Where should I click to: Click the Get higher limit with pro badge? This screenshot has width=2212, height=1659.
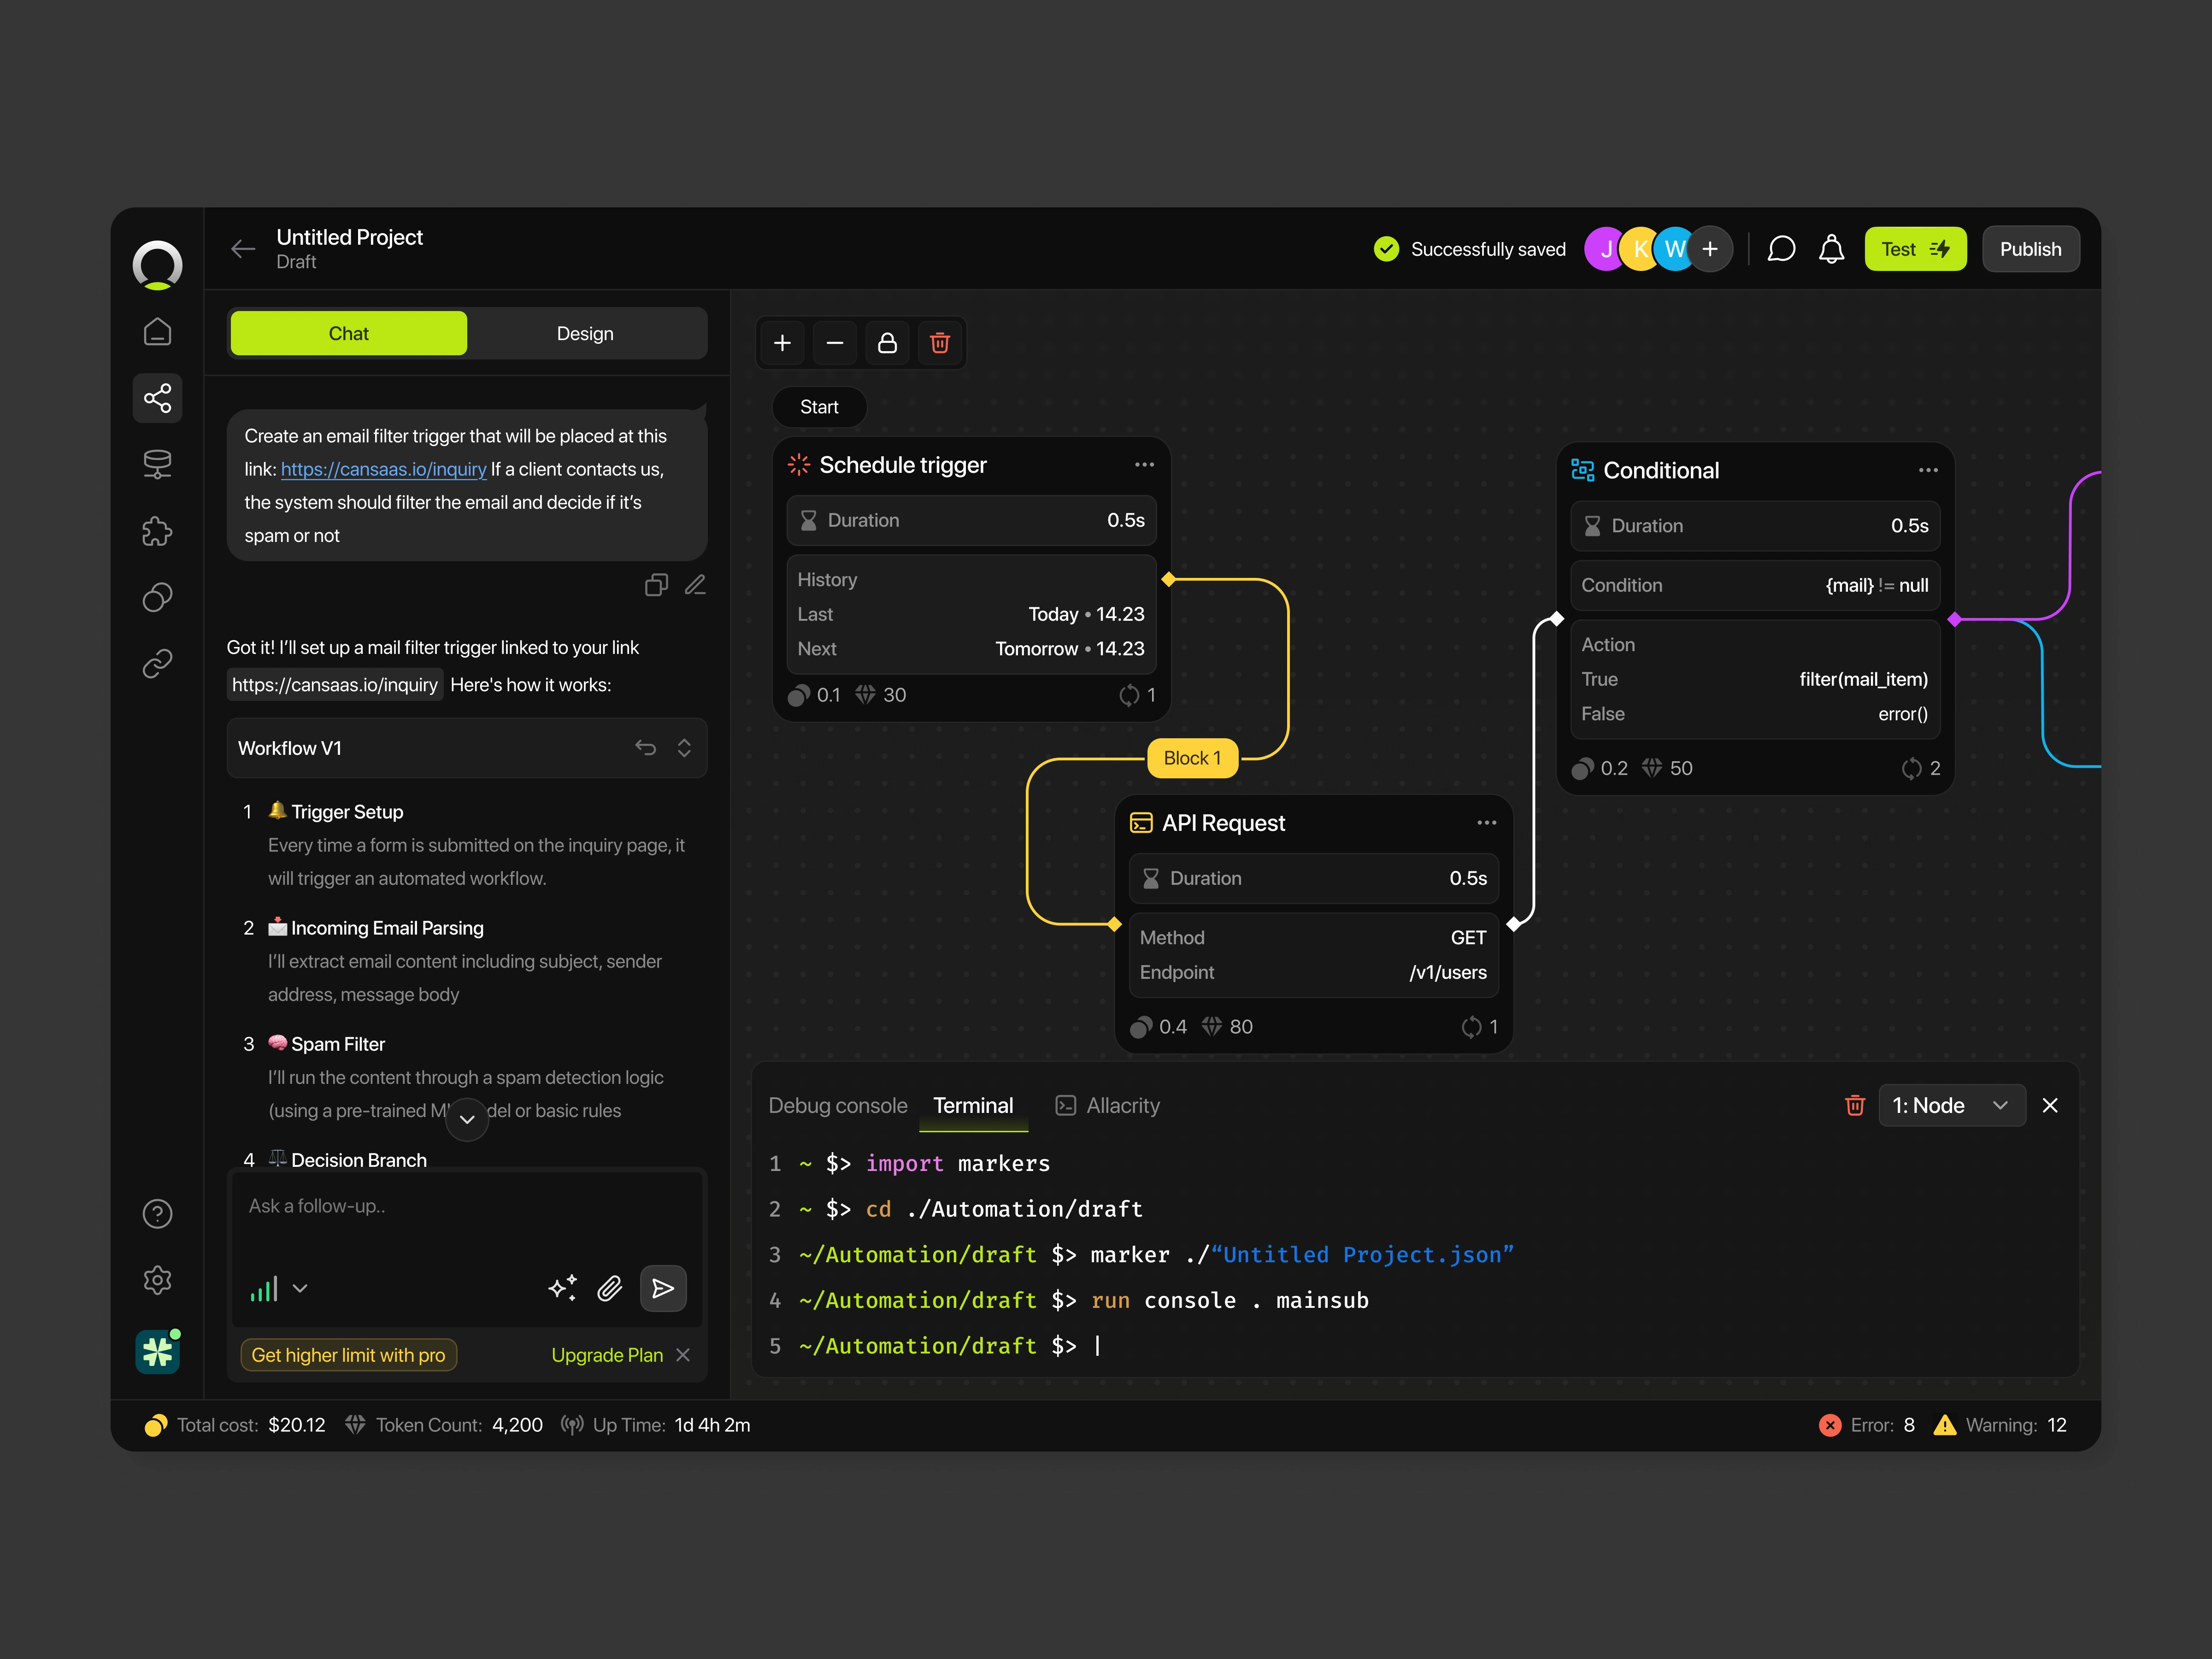tap(348, 1355)
